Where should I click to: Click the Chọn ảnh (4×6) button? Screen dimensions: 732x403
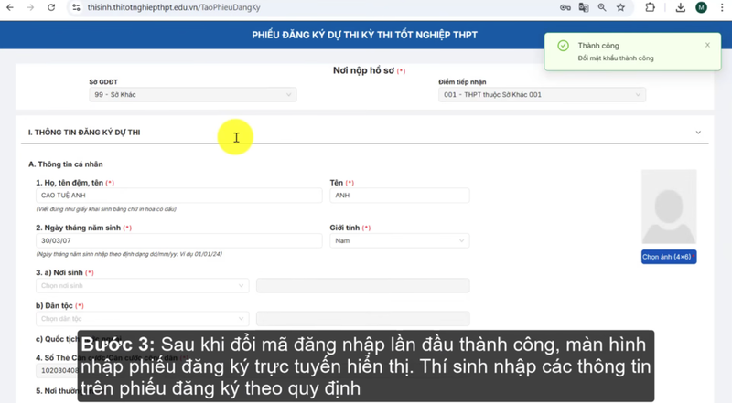(669, 257)
